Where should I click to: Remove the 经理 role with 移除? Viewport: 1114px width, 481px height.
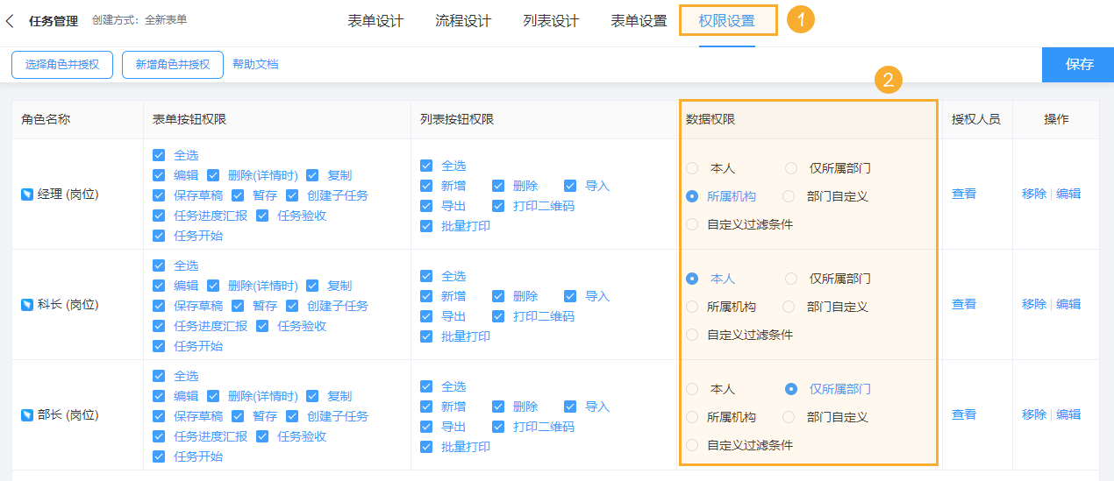(1034, 195)
